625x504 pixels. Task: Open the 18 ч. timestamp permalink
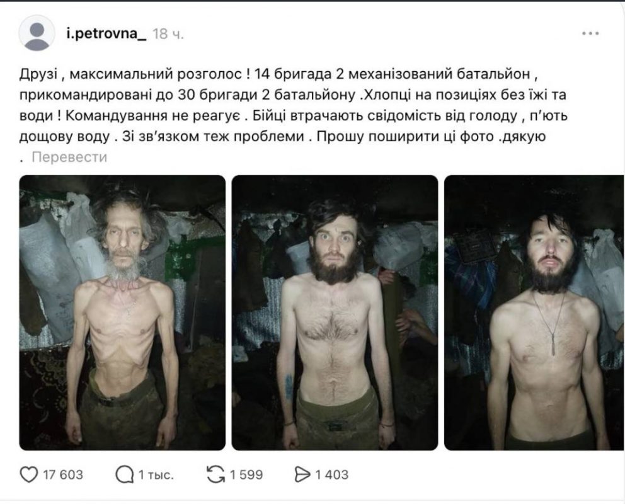click(x=168, y=34)
